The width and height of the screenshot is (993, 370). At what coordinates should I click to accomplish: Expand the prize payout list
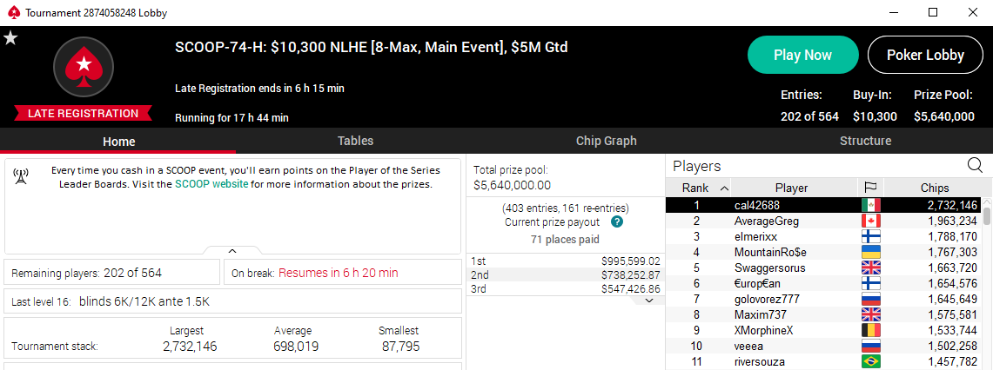click(648, 301)
